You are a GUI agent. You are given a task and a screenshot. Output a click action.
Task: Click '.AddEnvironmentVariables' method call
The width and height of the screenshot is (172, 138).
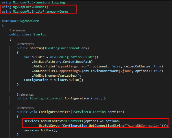point(54,75)
